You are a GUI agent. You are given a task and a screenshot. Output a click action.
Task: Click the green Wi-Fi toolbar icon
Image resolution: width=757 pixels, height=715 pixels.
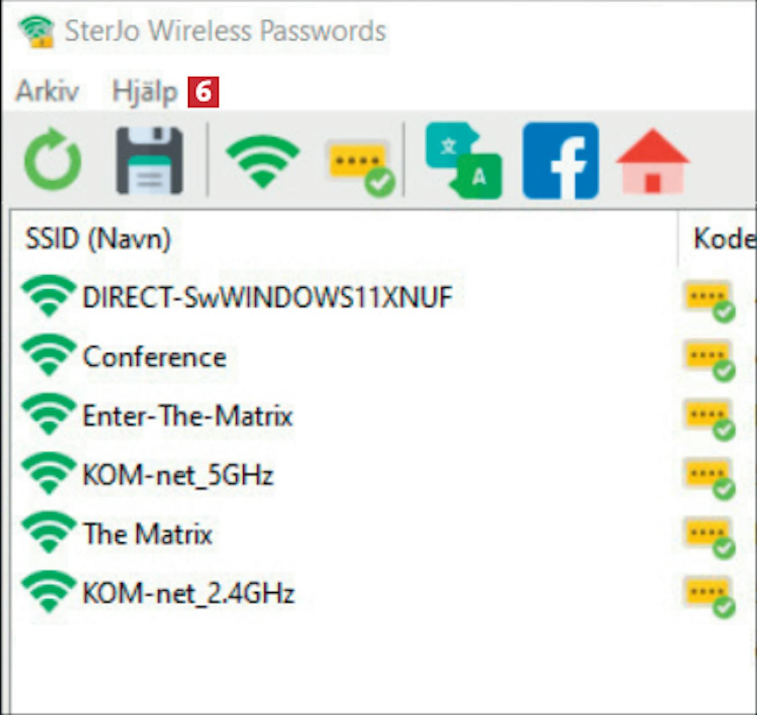(262, 161)
